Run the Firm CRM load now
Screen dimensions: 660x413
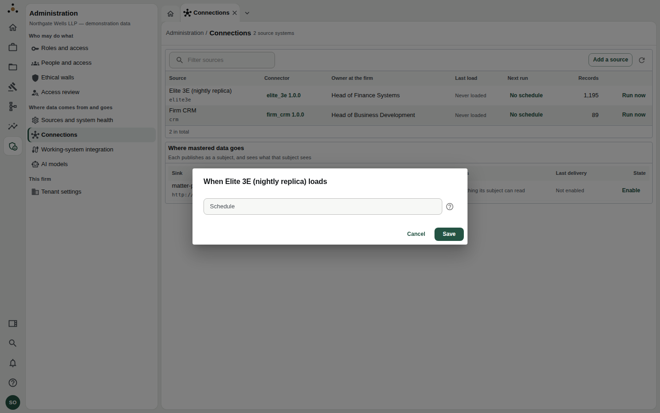click(634, 115)
